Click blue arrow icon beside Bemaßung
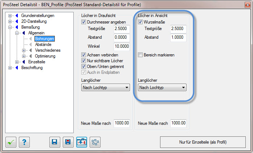The image size is (253, 153). [x=17, y=27]
